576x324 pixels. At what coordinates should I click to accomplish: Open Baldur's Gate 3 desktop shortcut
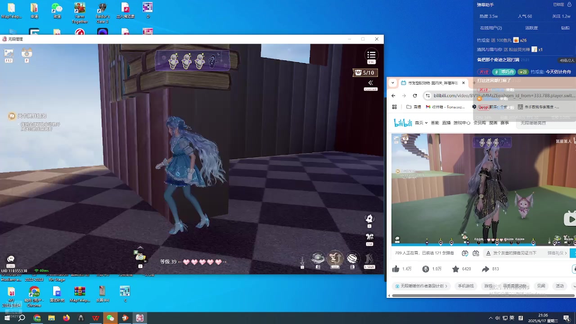(103, 13)
